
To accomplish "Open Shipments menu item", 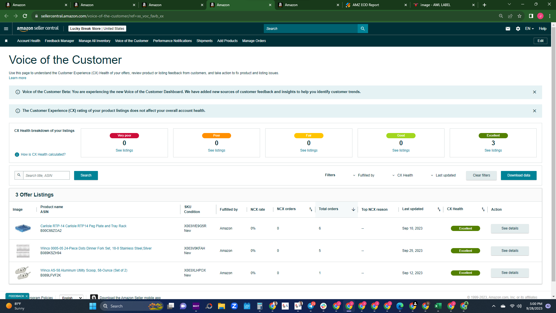I will point(204,41).
